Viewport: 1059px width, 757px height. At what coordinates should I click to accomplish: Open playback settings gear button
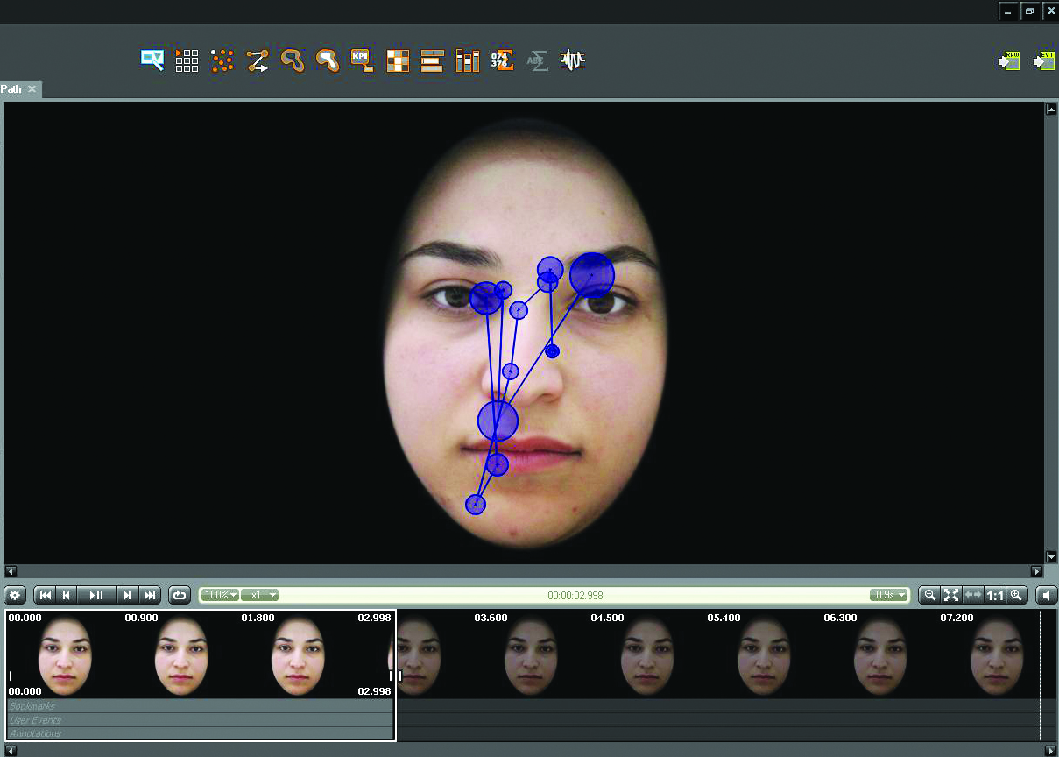coord(16,595)
